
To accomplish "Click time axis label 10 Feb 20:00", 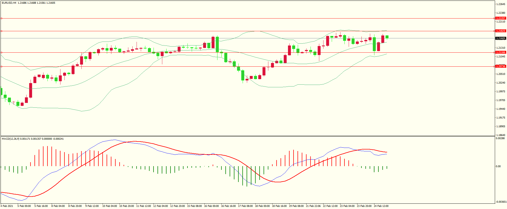I will [126, 206].
